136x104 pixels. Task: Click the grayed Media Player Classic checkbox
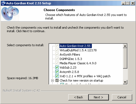click(57, 63)
